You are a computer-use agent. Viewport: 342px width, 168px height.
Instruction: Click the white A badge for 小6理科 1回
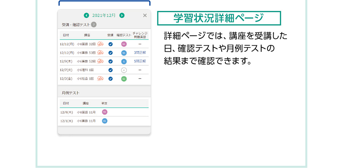[124, 70]
